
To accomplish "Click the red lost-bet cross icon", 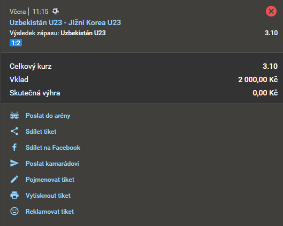I will click(271, 11).
